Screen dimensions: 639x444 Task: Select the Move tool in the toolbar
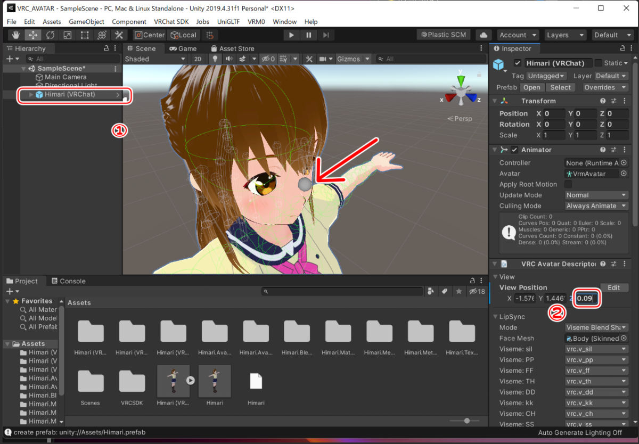tap(33, 35)
